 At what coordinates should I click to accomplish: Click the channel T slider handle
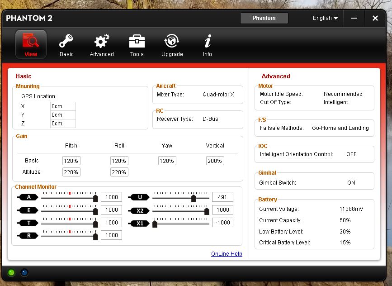coord(95,224)
